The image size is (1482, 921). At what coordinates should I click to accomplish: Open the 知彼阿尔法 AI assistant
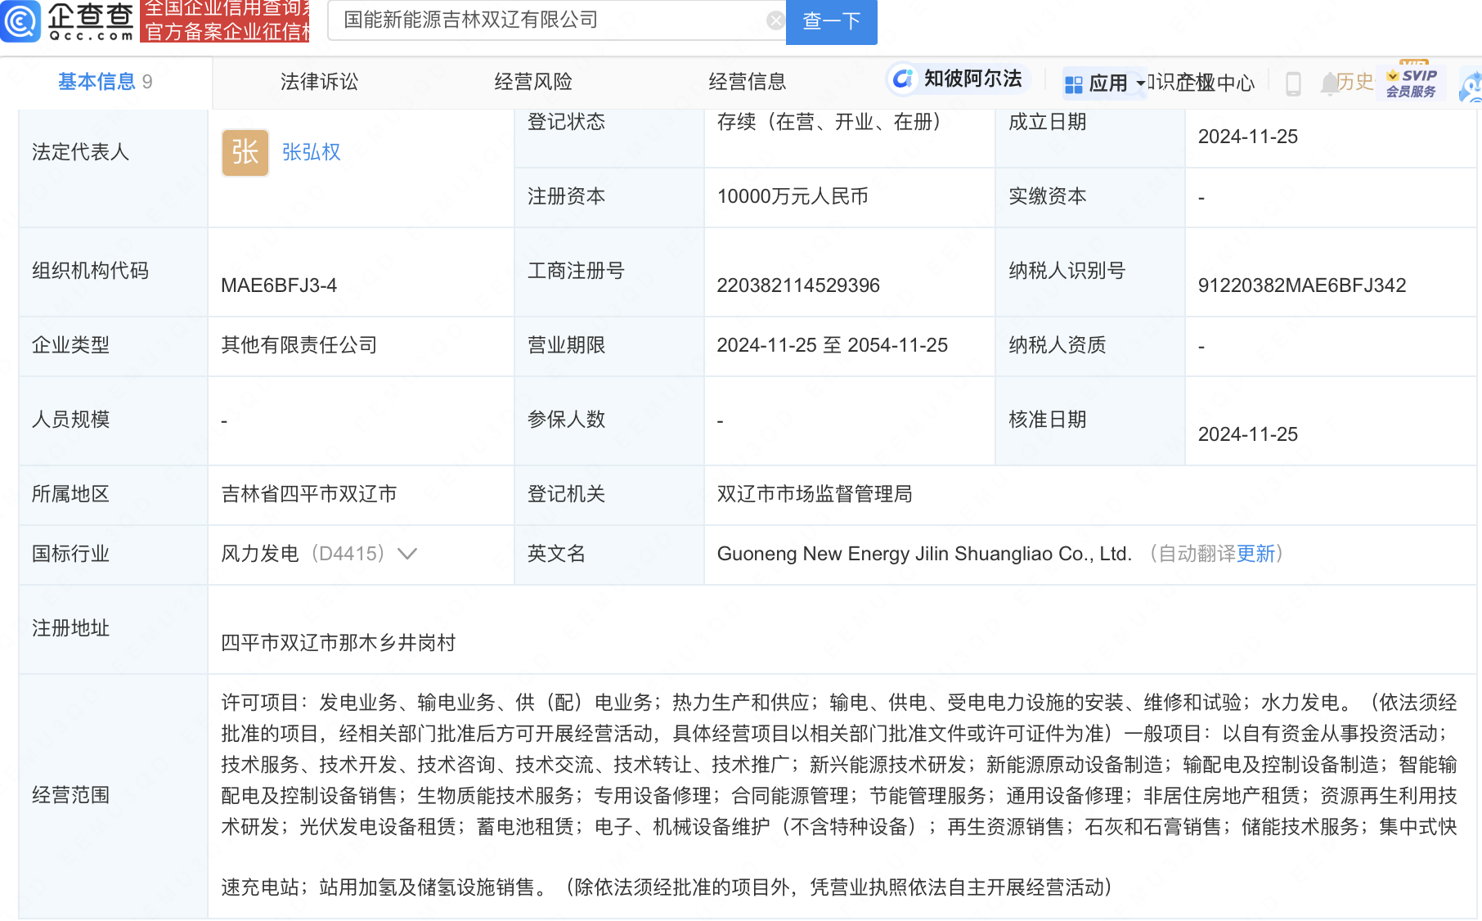click(956, 79)
